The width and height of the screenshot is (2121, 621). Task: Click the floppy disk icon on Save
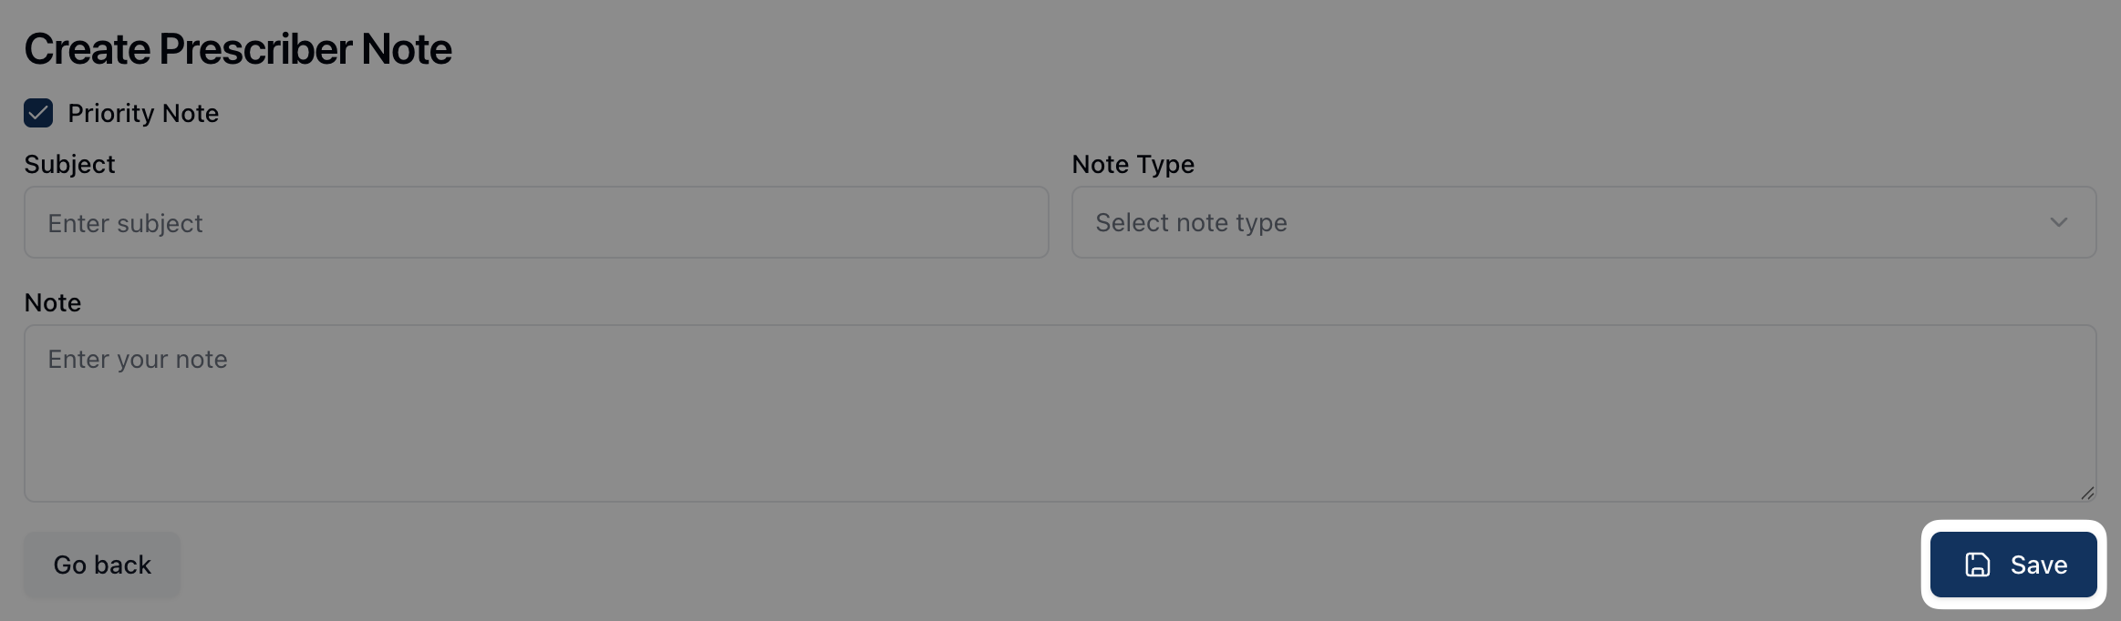point(1977,565)
